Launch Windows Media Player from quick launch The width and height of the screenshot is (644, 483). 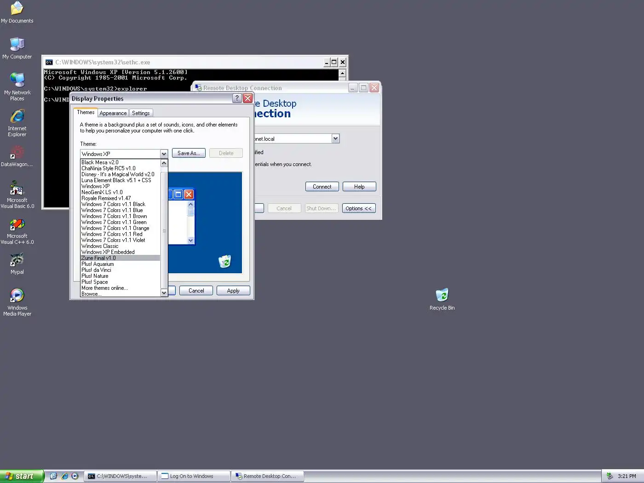75,476
